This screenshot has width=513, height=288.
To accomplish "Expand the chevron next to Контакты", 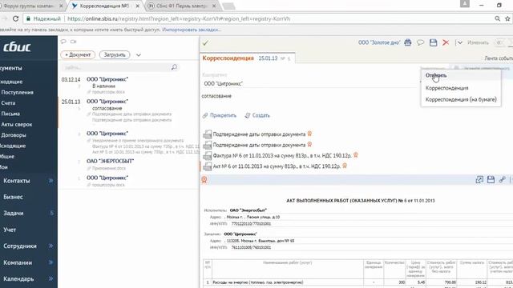I will point(51,181).
